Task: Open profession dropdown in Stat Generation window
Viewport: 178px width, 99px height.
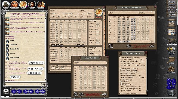Action: pos(152,12)
